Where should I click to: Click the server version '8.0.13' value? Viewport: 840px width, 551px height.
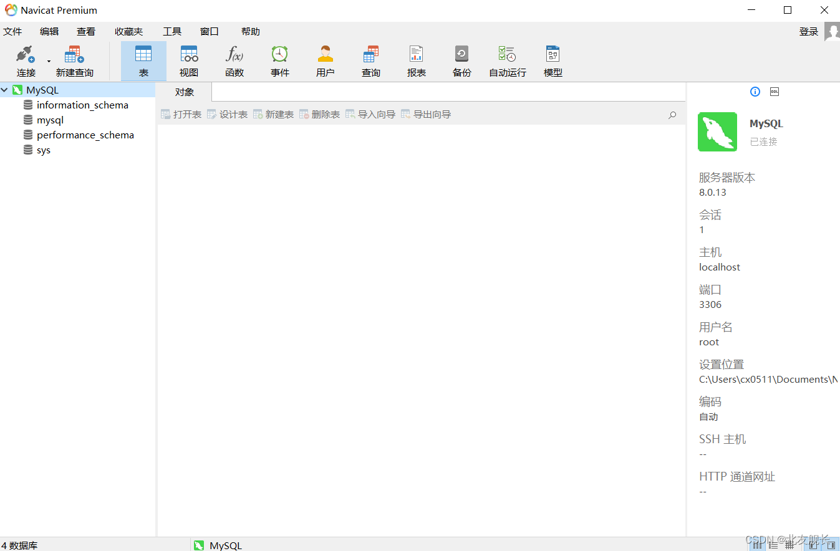click(x=713, y=193)
